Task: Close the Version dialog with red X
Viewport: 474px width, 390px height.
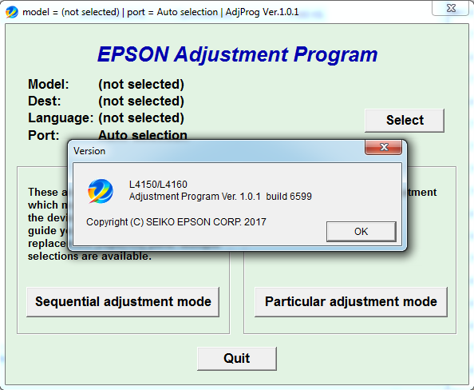Action: point(384,148)
